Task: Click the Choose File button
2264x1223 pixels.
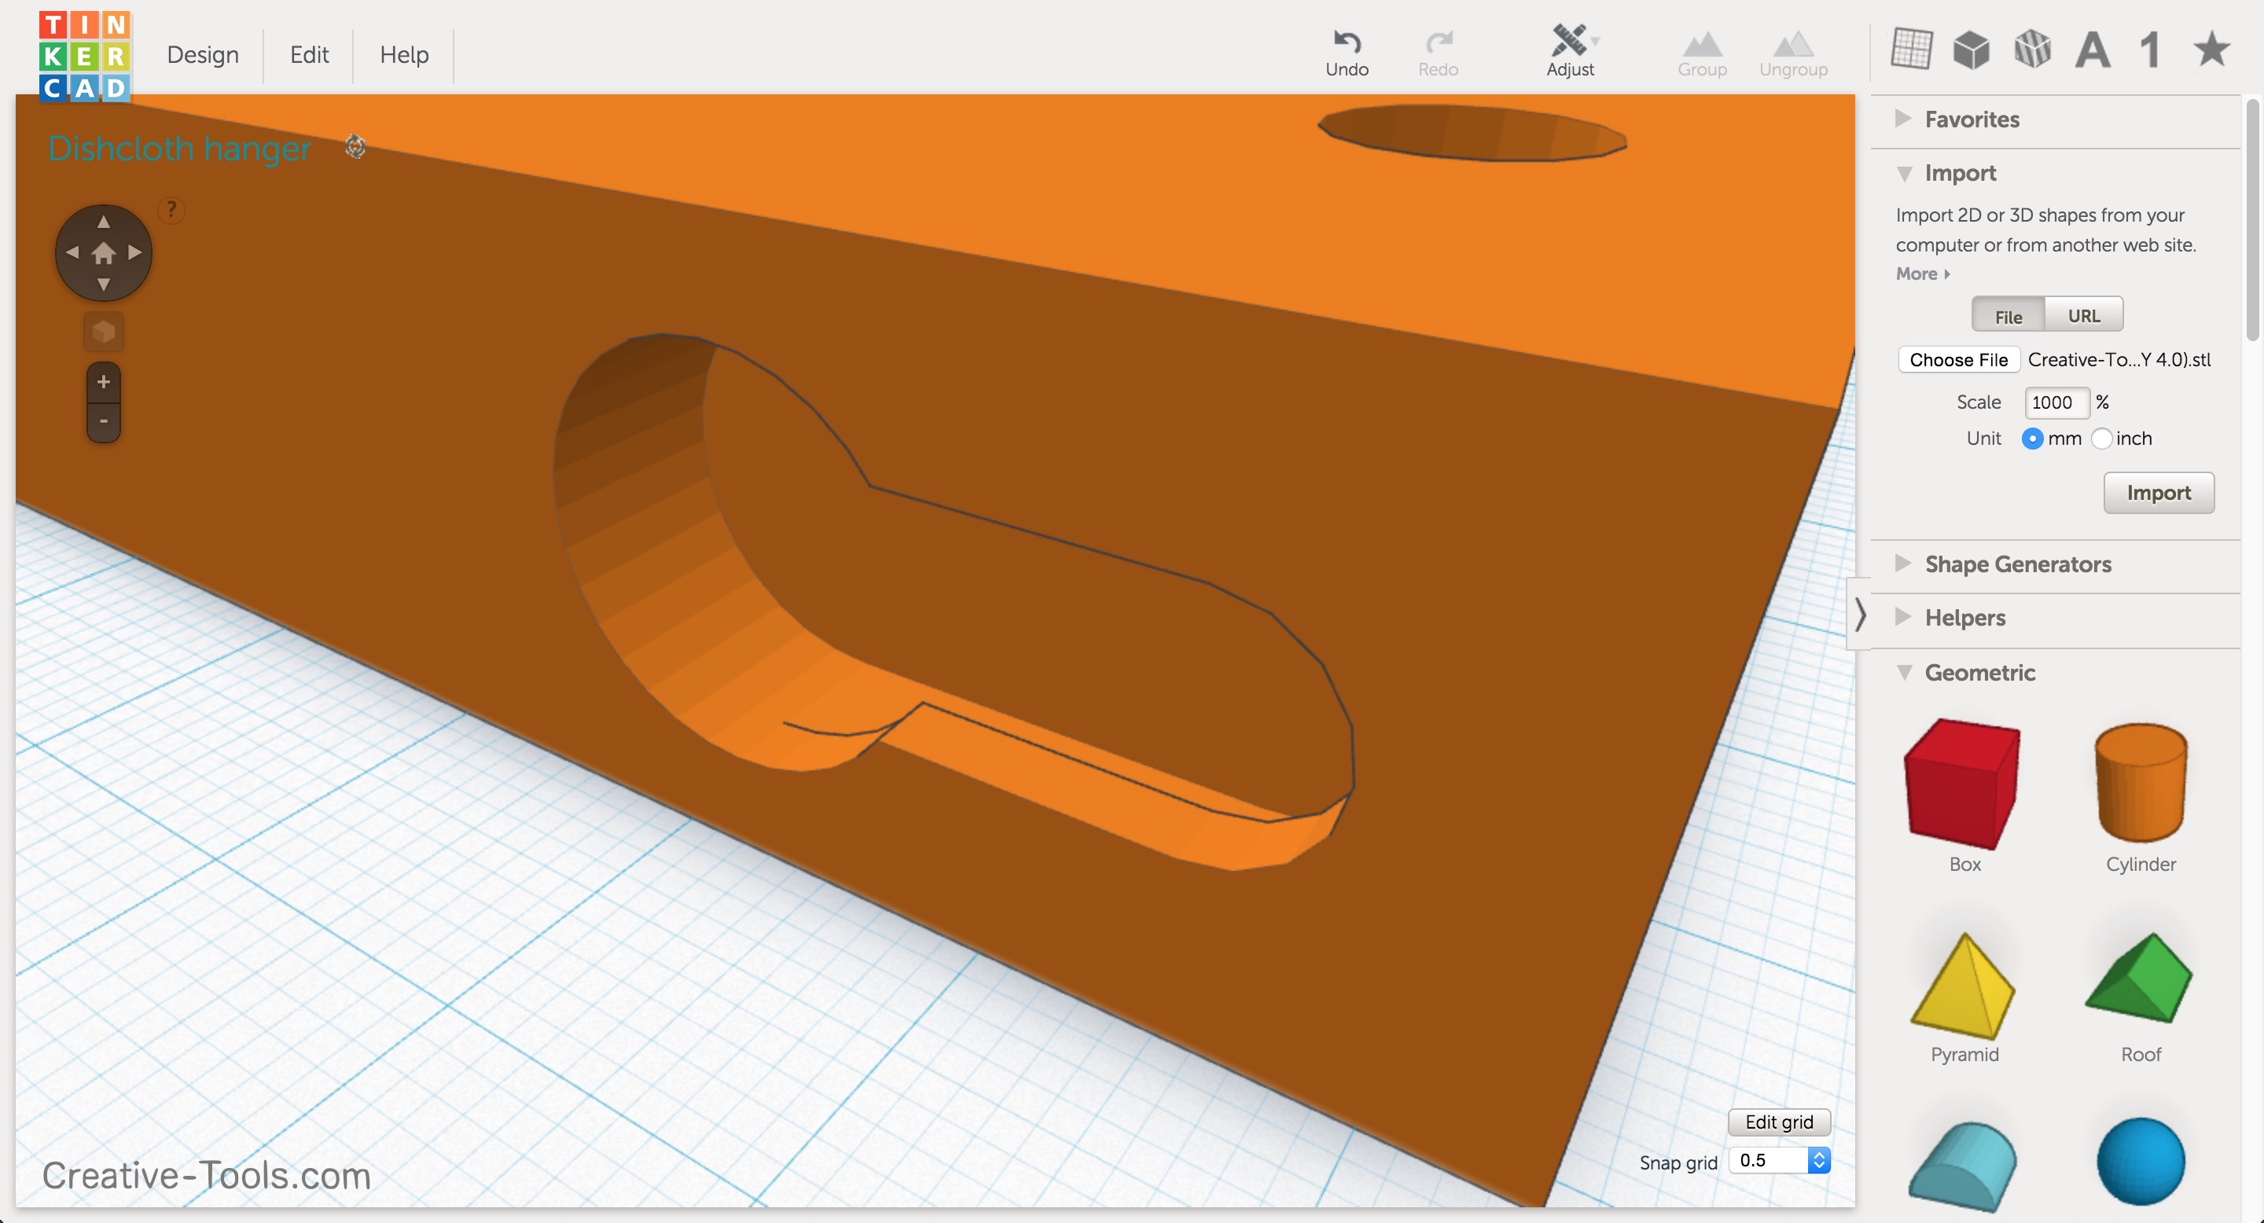Action: pyautogui.click(x=1958, y=359)
